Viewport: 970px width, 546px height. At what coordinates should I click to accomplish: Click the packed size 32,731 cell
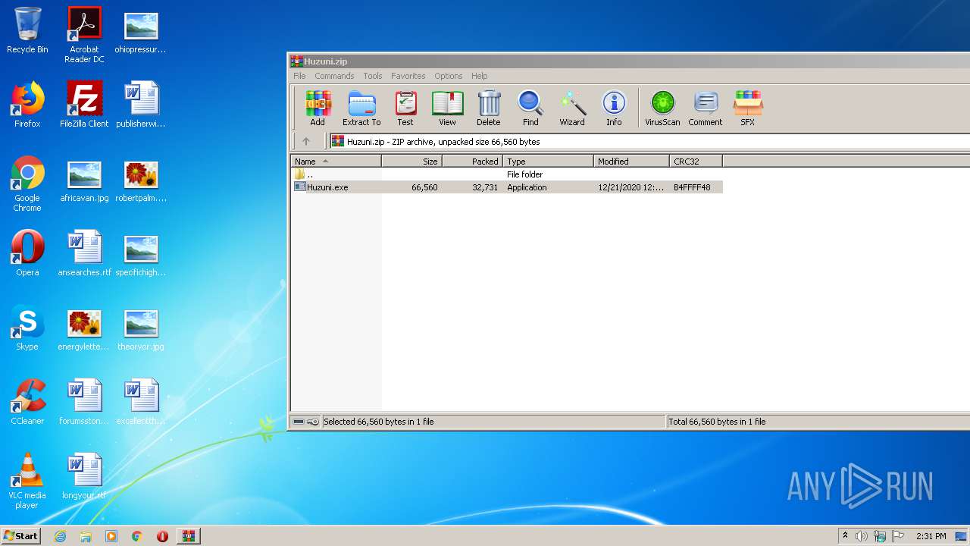click(x=485, y=187)
